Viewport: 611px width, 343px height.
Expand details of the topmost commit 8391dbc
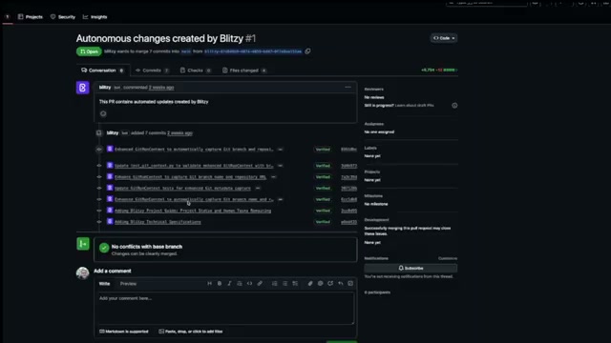(280, 150)
